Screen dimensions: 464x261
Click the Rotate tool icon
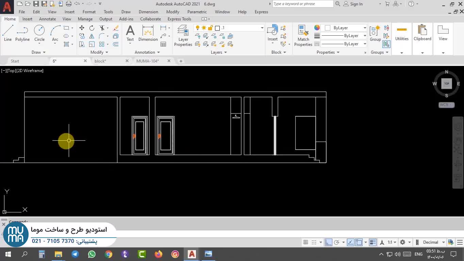point(92,28)
